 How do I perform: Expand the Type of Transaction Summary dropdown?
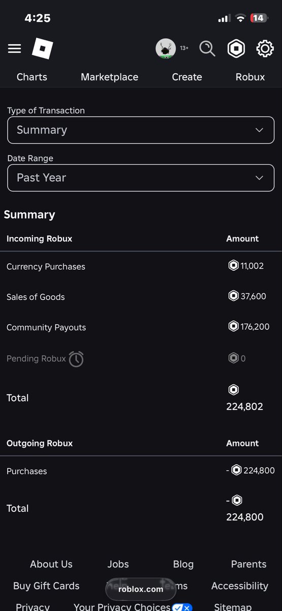pos(141,130)
